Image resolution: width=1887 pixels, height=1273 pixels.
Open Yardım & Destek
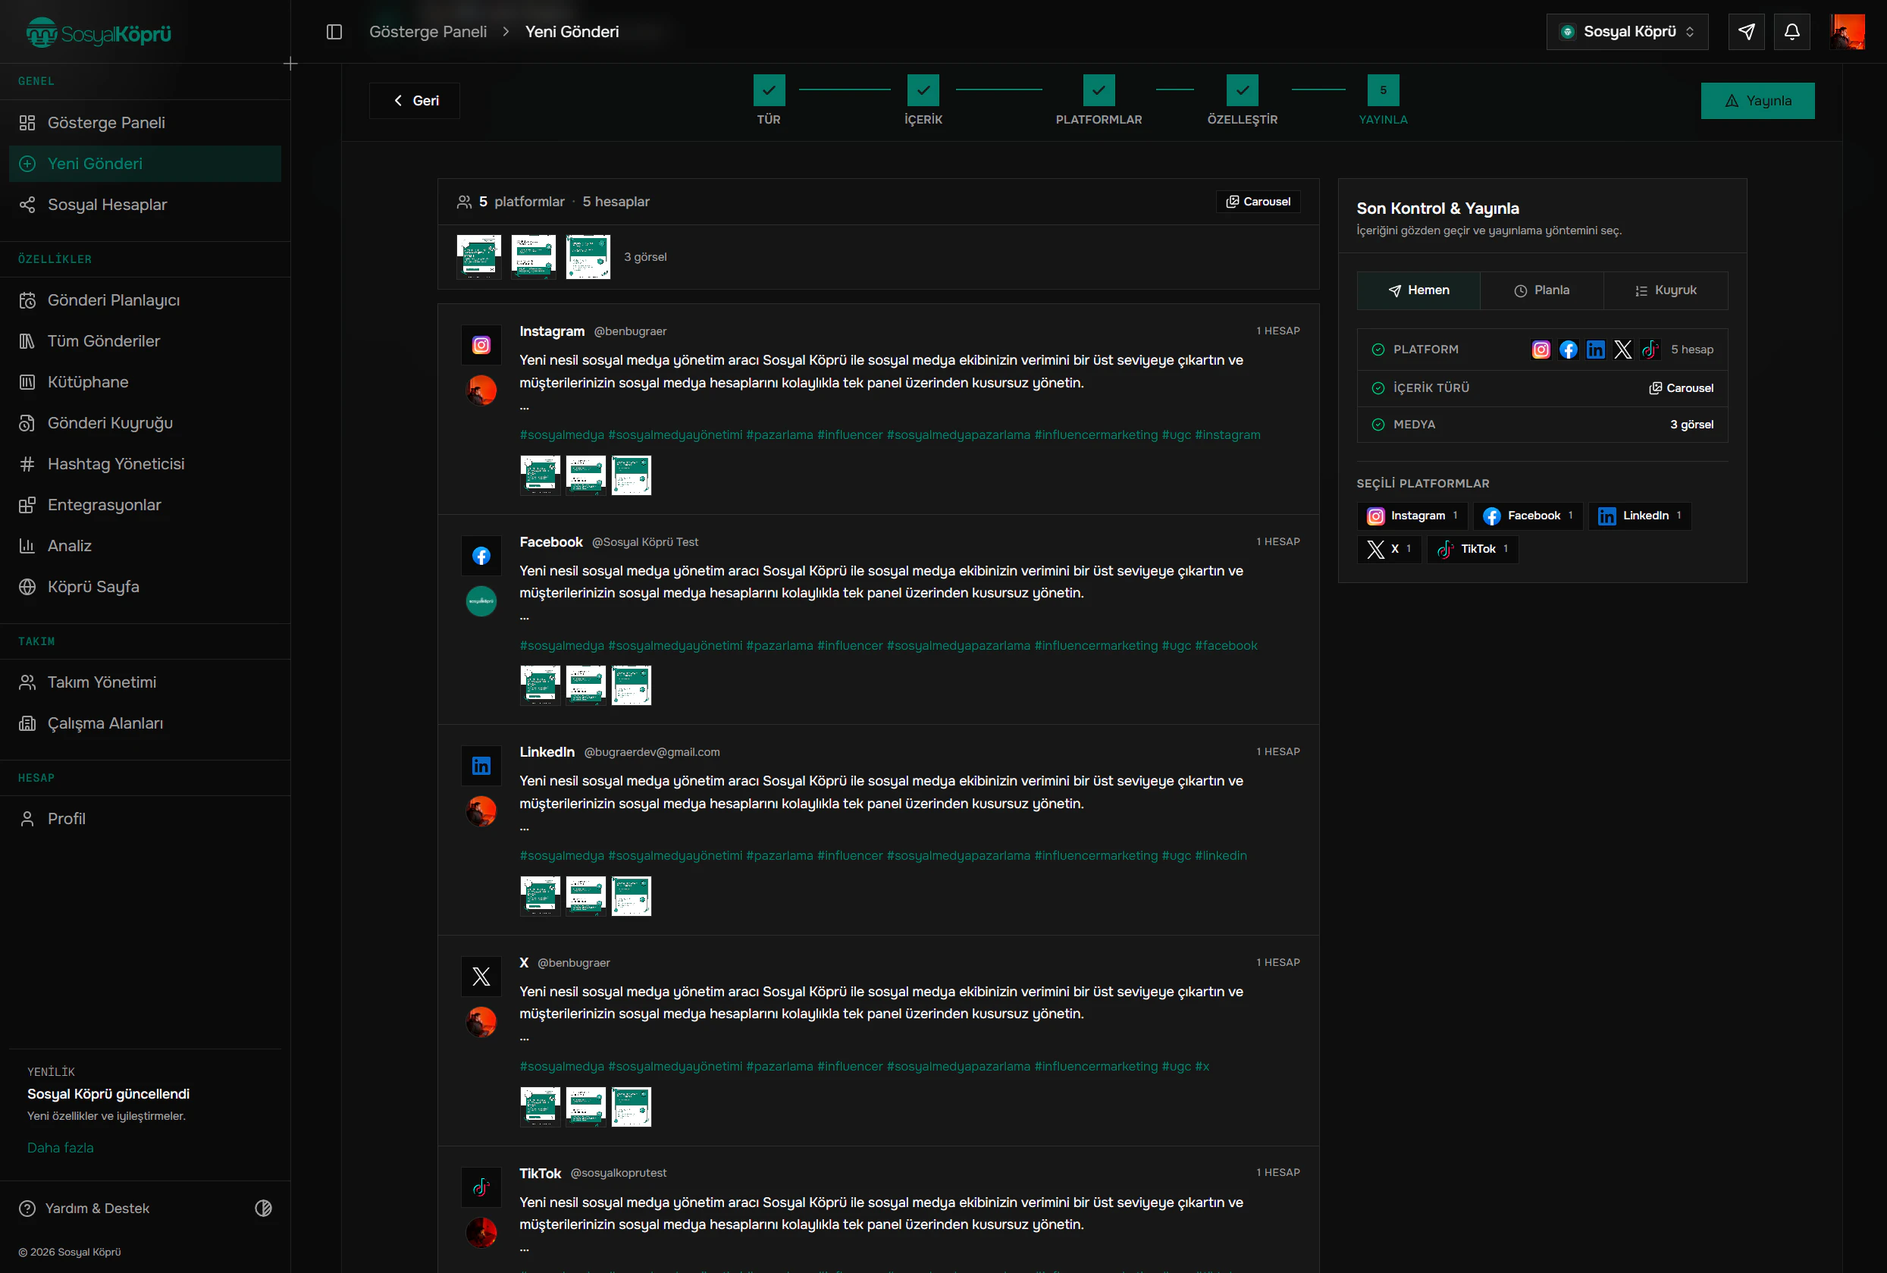[x=84, y=1208]
